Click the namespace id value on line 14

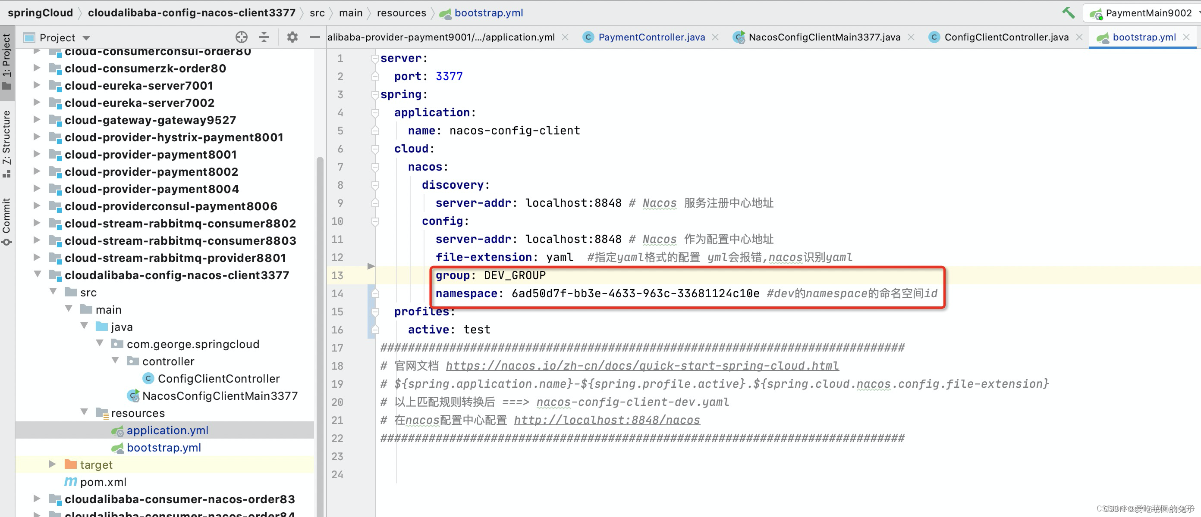(635, 293)
